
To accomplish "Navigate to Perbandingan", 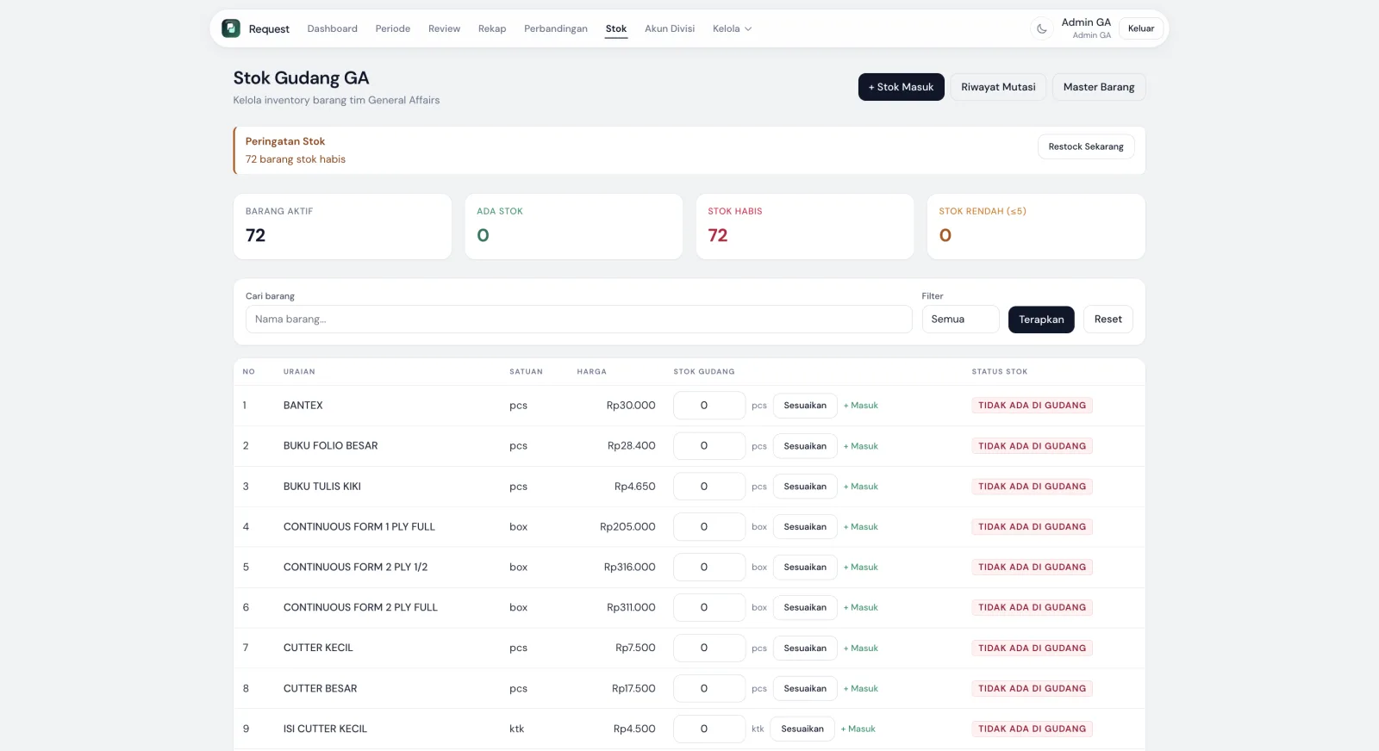I will (x=556, y=28).
